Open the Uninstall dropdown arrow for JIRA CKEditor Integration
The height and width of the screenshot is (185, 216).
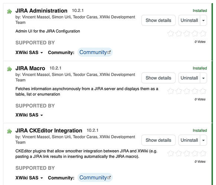point(203,140)
